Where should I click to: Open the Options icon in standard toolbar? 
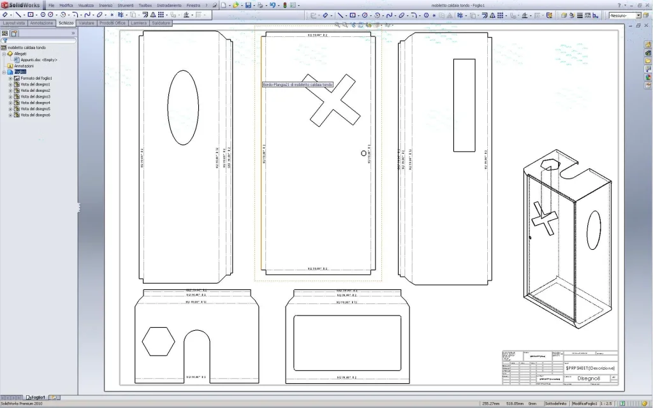293,5
